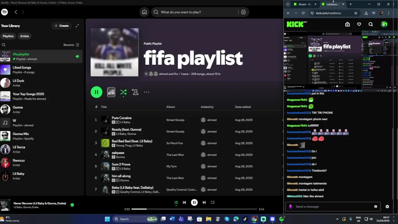Show hidden system tray icons

pyautogui.click(x=337, y=219)
